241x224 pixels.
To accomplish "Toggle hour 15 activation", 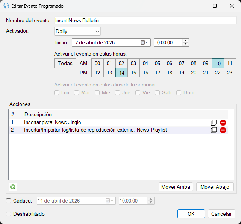I will (x=133, y=73).
